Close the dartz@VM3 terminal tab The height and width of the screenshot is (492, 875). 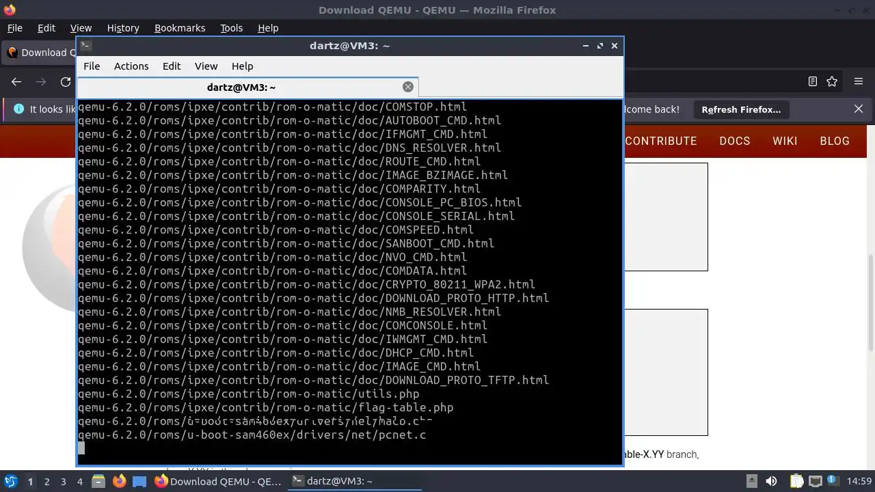click(408, 87)
